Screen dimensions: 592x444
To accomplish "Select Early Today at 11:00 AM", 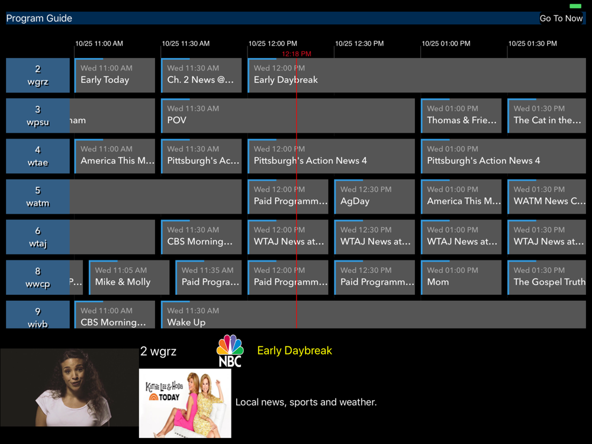I will point(115,75).
